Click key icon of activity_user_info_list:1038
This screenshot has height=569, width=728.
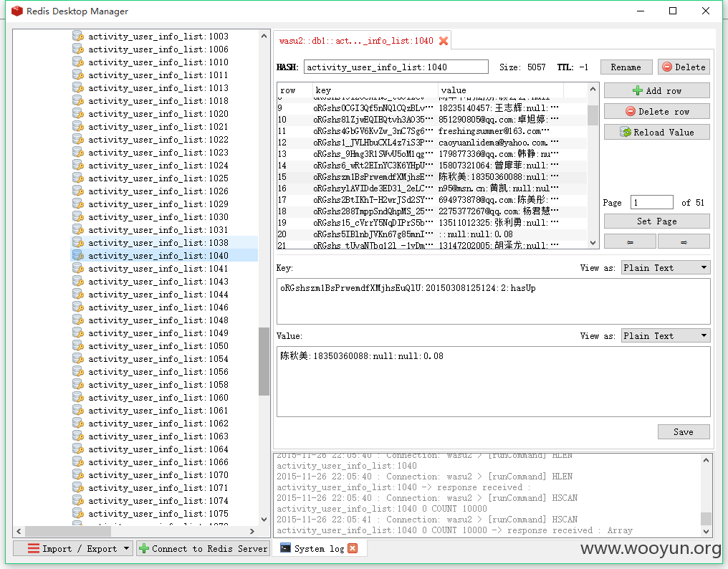[78, 242]
